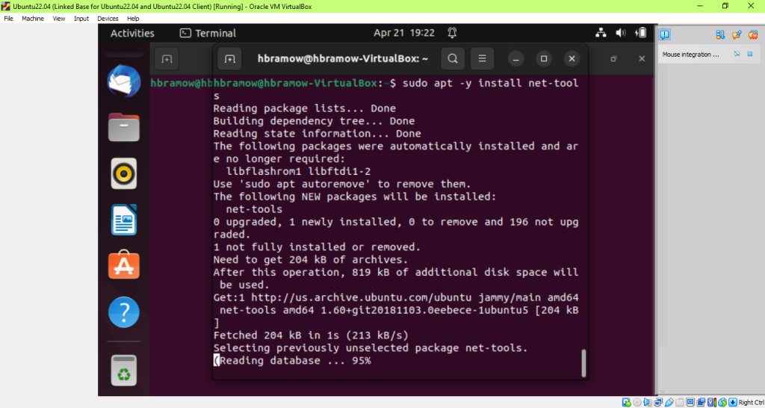
Task: Click the USB devices status icon
Action: tap(669, 402)
